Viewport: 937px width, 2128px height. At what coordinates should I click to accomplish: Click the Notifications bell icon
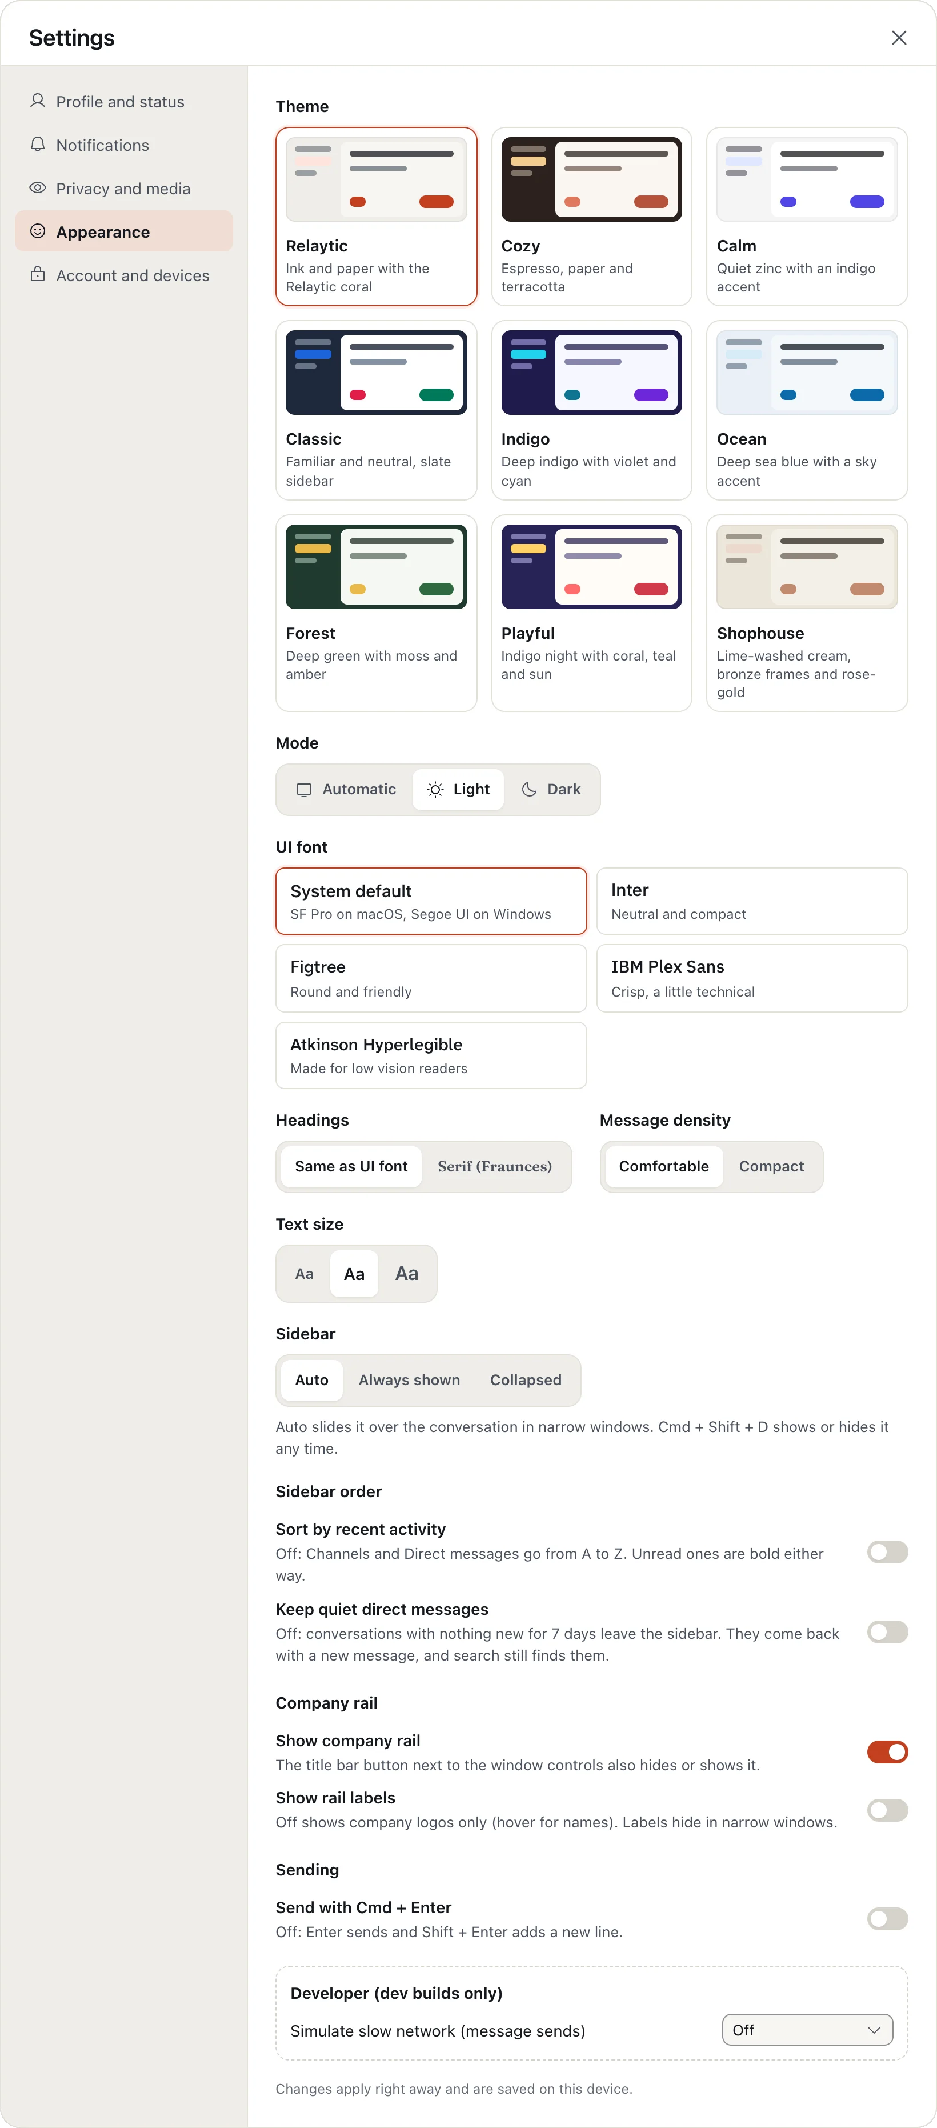coord(37,145)
